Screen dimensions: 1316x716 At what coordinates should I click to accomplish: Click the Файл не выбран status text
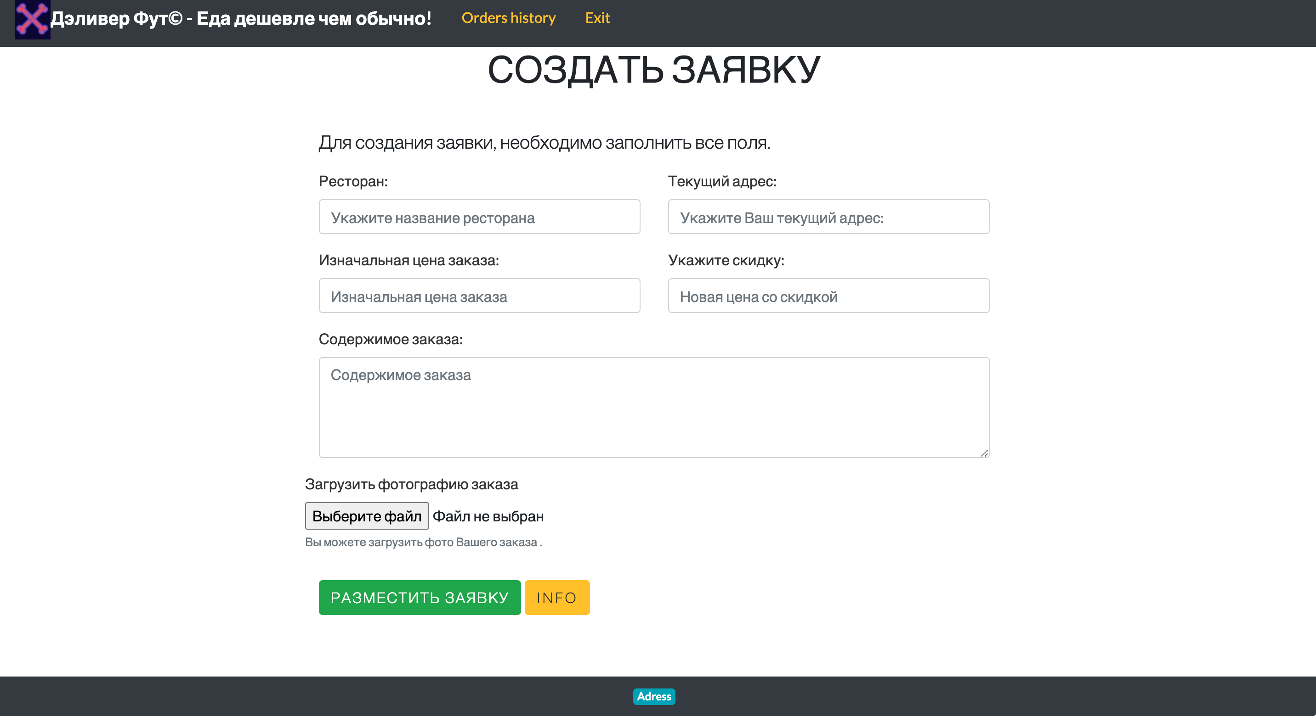point(488,516)
